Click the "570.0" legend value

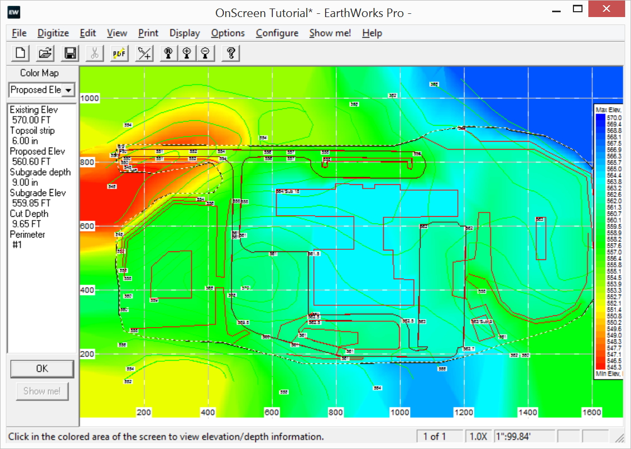pos(614,118)
